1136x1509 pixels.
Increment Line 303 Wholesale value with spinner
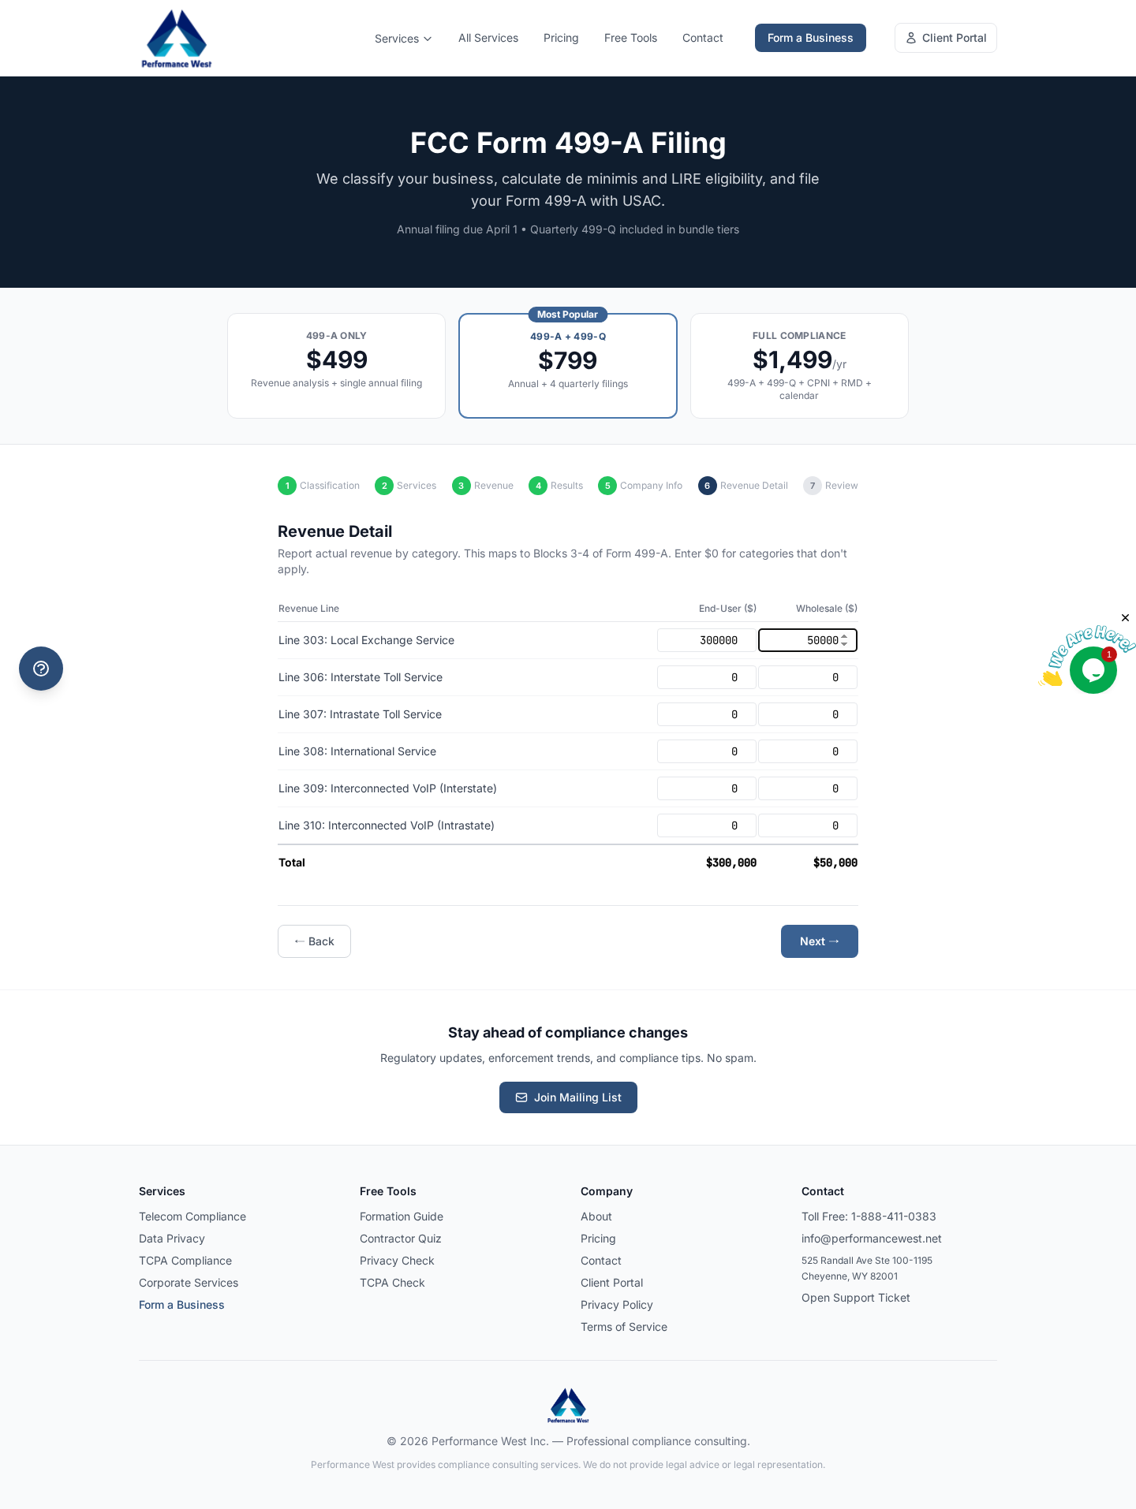click(x=844, y=636)
